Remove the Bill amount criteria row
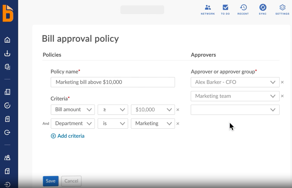Viewport: 292px width, 188px height. (178, 110)
